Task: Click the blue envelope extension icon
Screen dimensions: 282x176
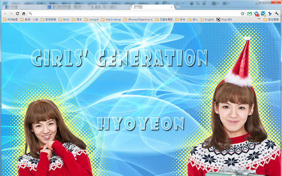Action: 263,14
